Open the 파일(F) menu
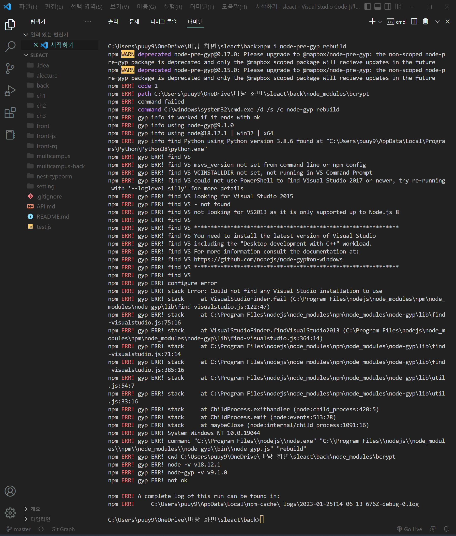Screen dimensions: 456x536 pyautogui.click(x=28, y=7)
